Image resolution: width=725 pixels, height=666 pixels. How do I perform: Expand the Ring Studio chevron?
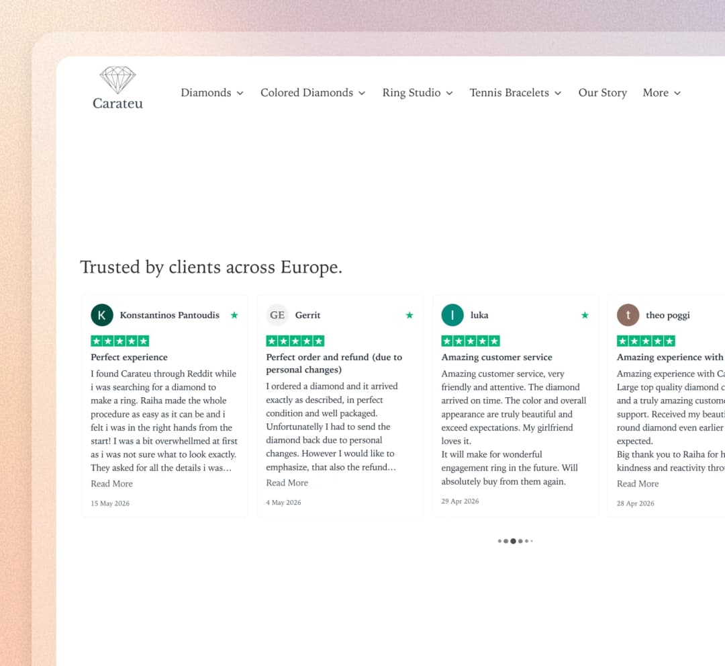tap(449, 93)
